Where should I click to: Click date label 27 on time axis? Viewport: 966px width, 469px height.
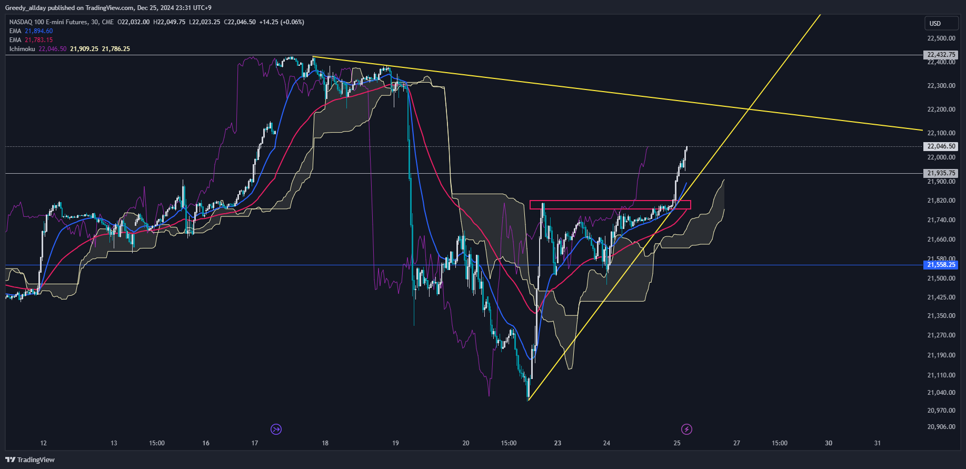coord(736,443)
